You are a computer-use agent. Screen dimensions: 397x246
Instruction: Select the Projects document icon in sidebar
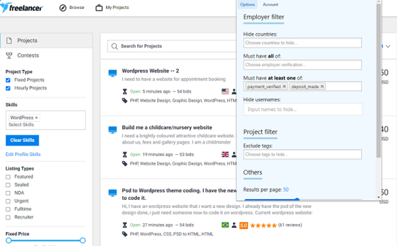[x=9, y=40]
